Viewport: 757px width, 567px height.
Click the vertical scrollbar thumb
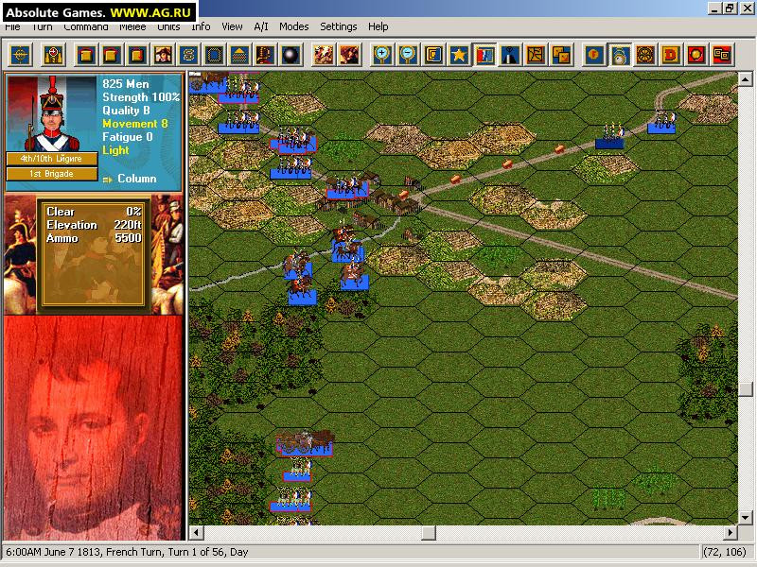745,388
